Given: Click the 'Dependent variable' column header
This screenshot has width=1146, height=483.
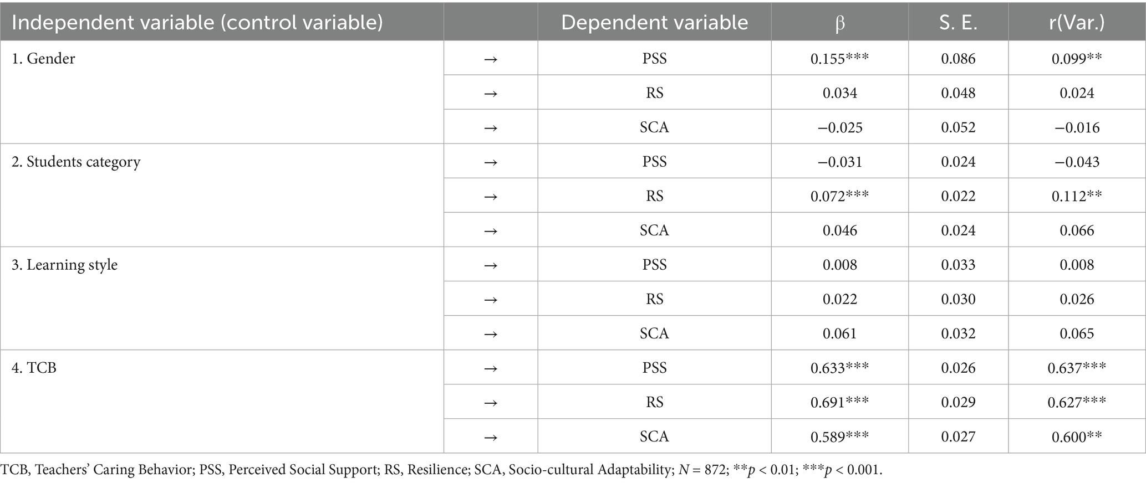Looking at the screenshot, I should coord(654,23).
